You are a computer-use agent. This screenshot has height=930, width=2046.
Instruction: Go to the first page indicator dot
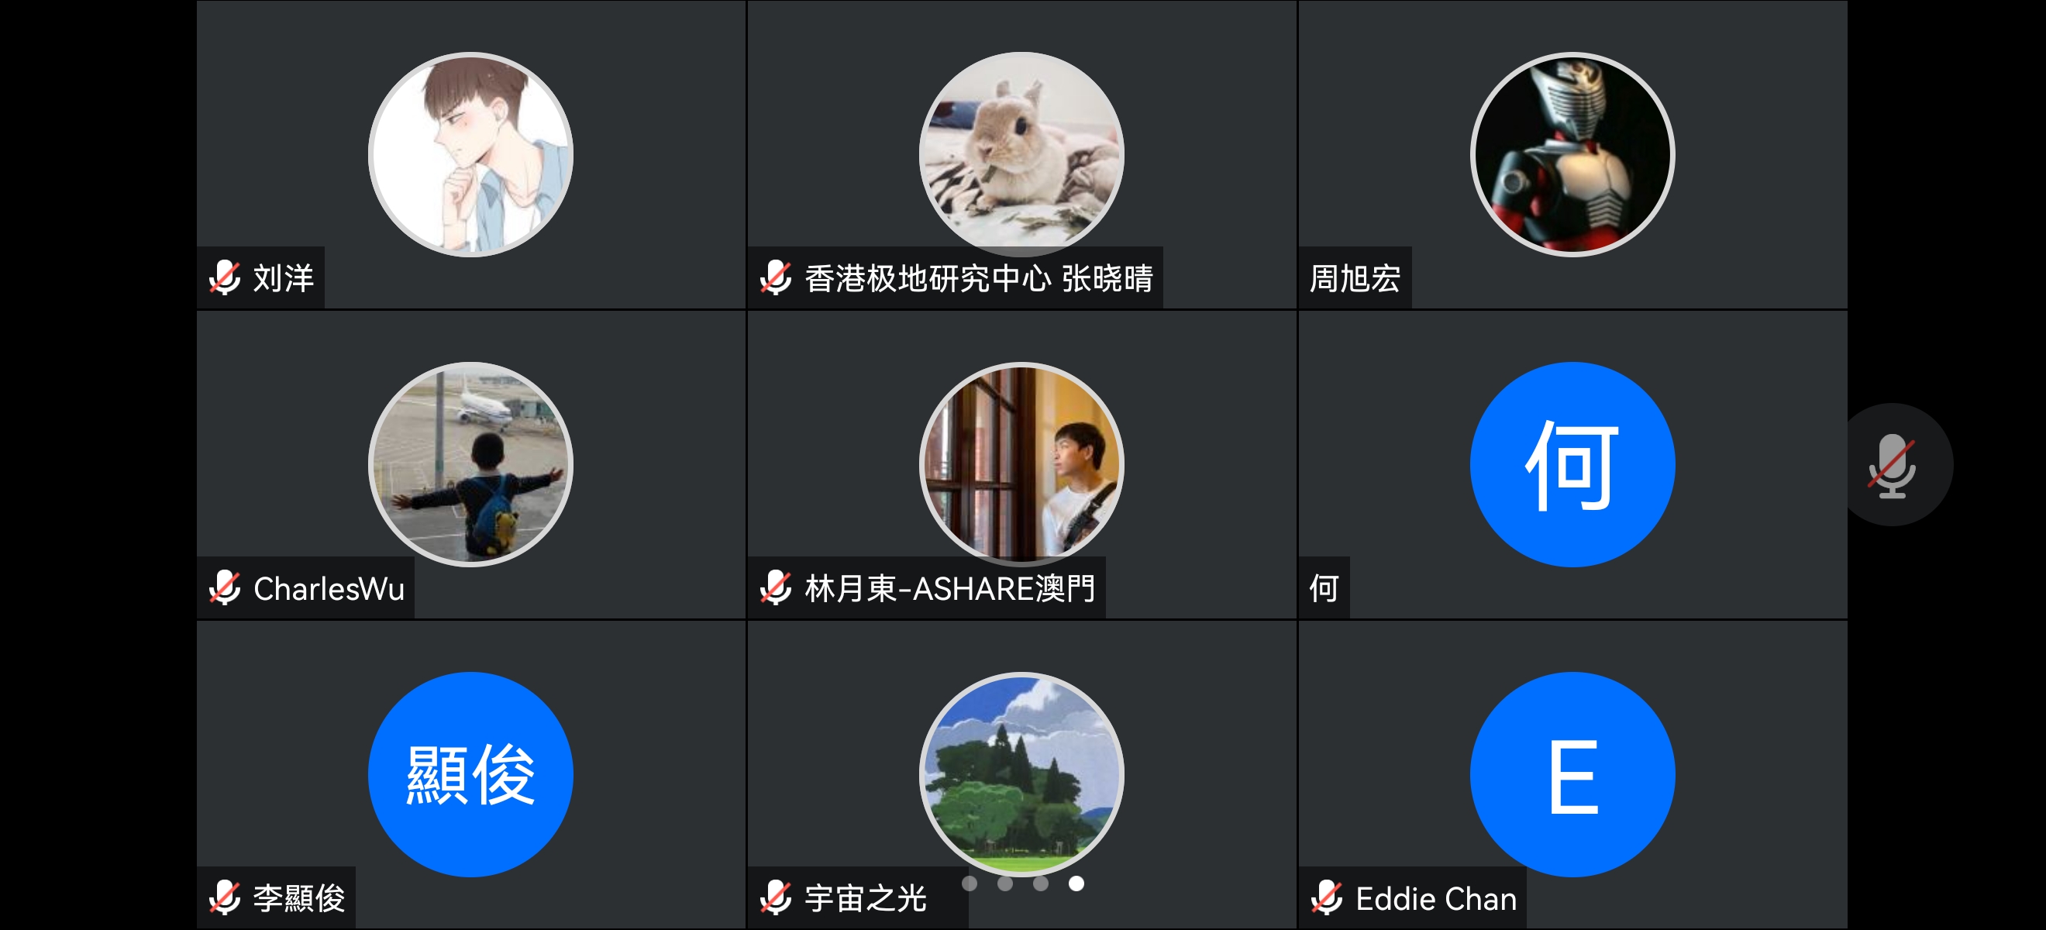click(970, 883)
